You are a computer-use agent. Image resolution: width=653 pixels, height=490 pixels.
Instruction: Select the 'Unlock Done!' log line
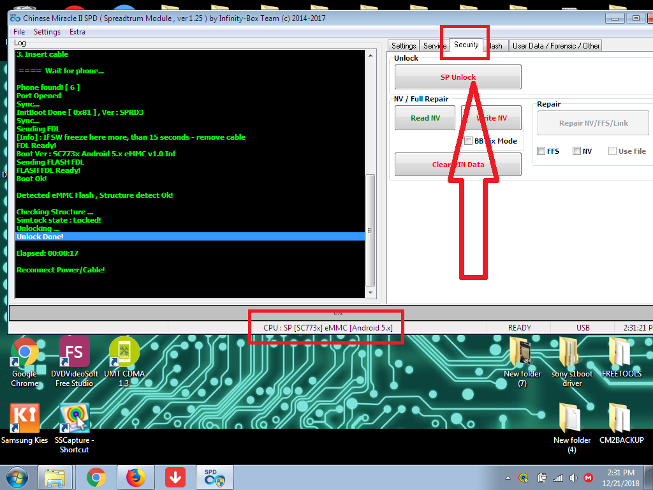point(190,236)
